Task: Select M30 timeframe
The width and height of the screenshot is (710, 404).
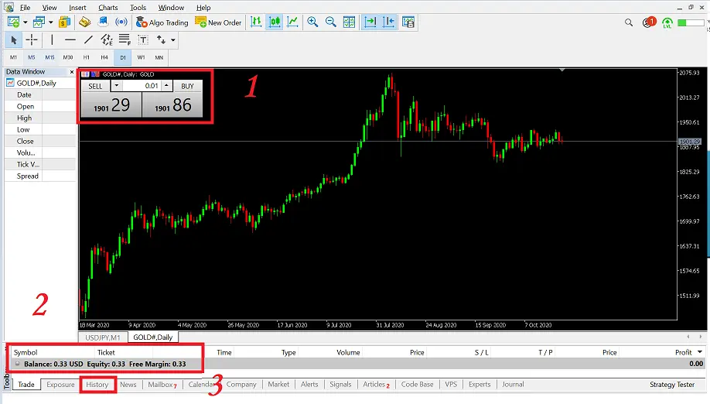Action: pos(68,57)
